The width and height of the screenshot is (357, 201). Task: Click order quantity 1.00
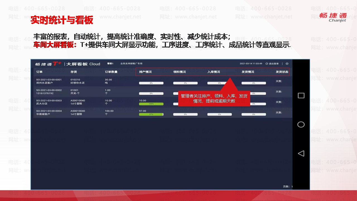click(108, 90)
